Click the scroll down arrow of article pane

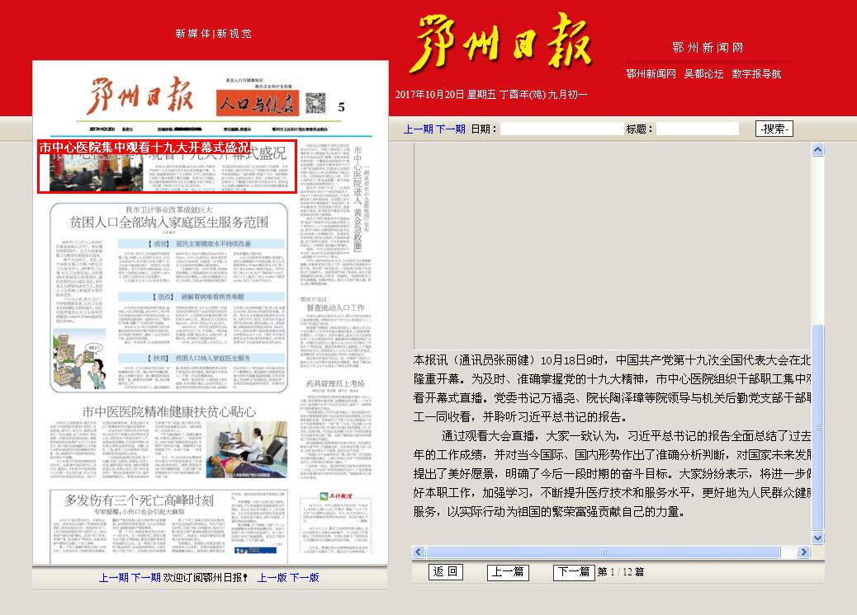click(x=817, y=538)
